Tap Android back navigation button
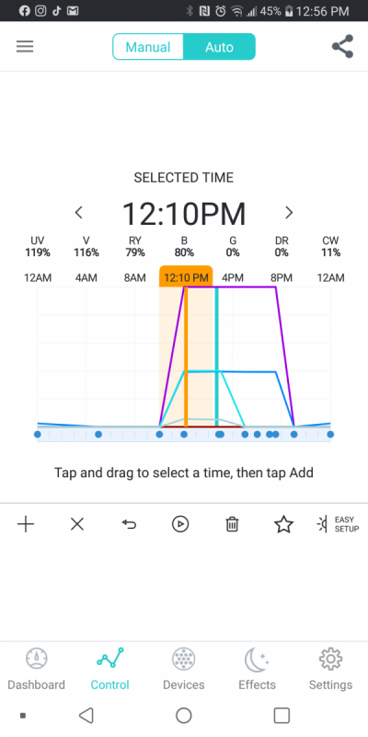Image resolution: width=368 pixels, height=737 pixels. point(86,716)
